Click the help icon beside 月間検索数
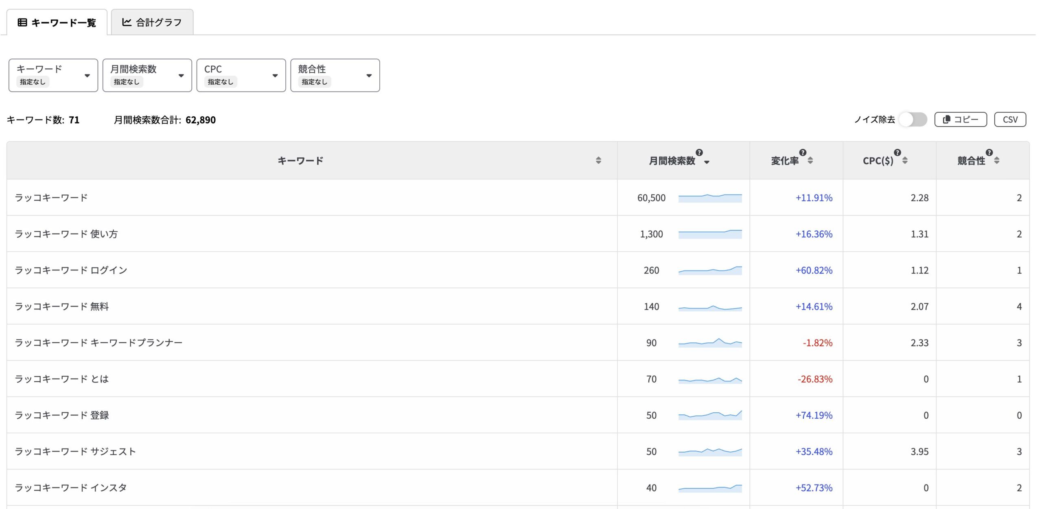Screen dimensions: 1042x509 [699, 152]
